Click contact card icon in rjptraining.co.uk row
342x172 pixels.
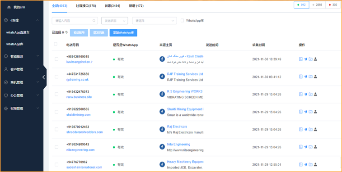coord(300,77)
